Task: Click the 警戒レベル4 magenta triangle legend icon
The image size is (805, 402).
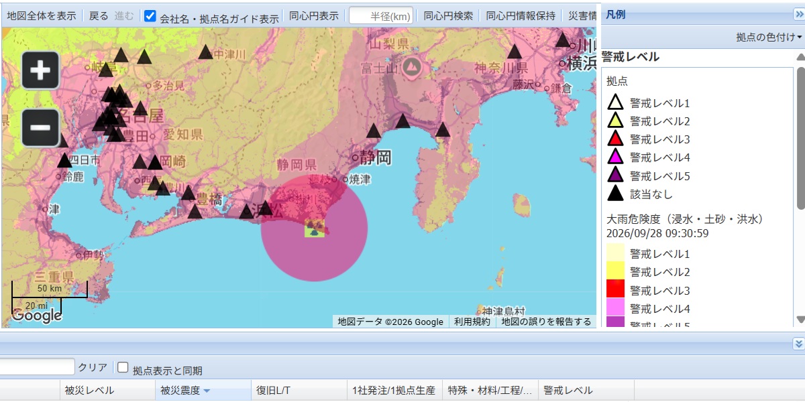Action: click(615, 157)
